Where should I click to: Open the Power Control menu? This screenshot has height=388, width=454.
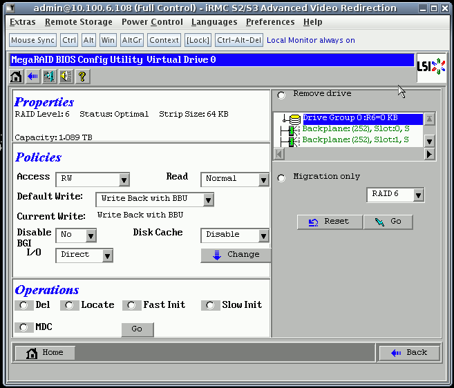click(152, 22)
